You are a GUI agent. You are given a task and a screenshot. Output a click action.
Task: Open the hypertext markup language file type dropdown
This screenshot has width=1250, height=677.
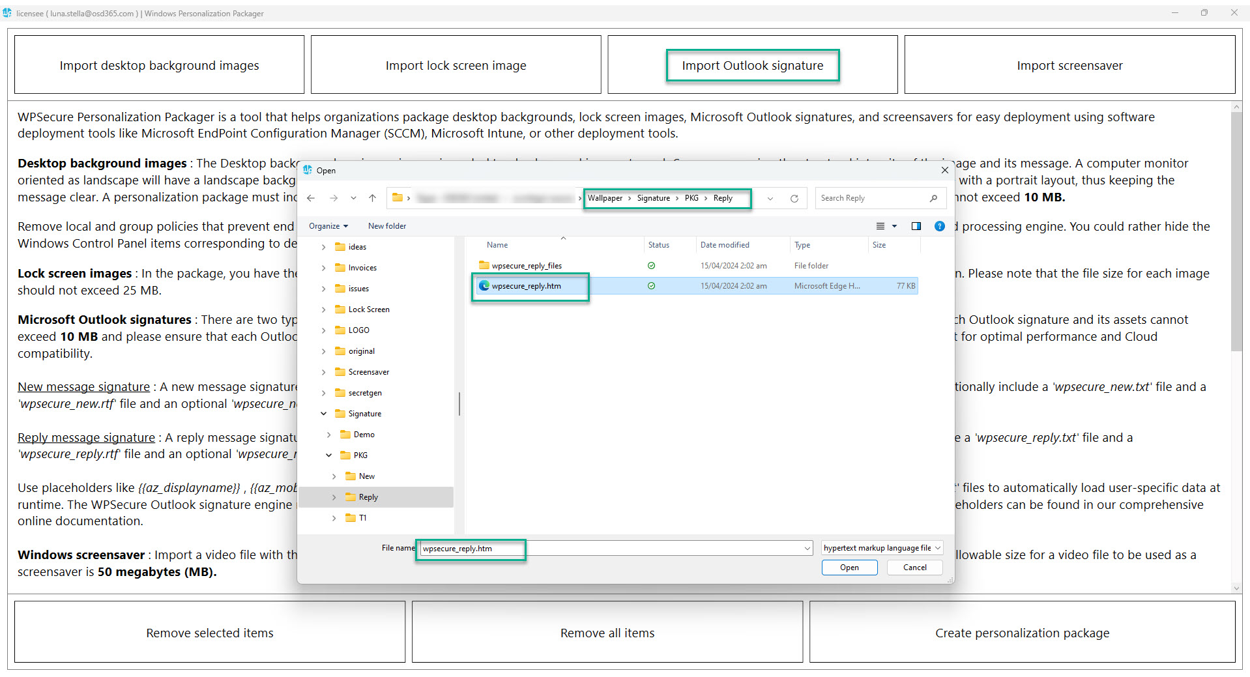tap(880, 548)
